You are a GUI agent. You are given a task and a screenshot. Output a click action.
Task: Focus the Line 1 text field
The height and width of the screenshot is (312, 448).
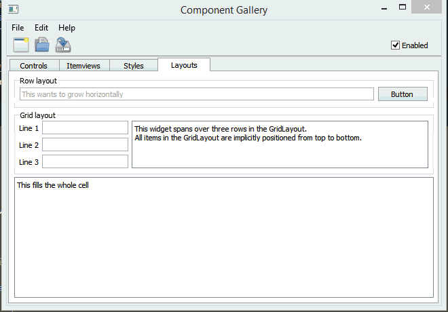[85, 128]
